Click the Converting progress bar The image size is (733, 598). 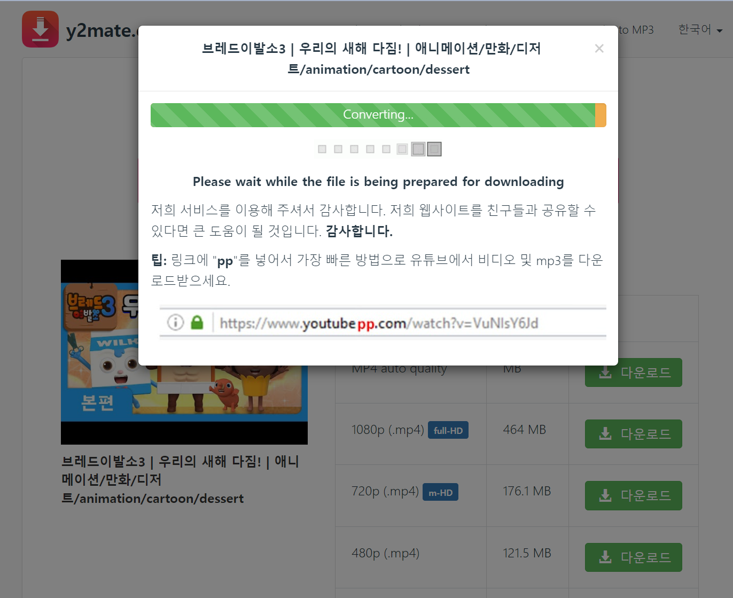378,115
